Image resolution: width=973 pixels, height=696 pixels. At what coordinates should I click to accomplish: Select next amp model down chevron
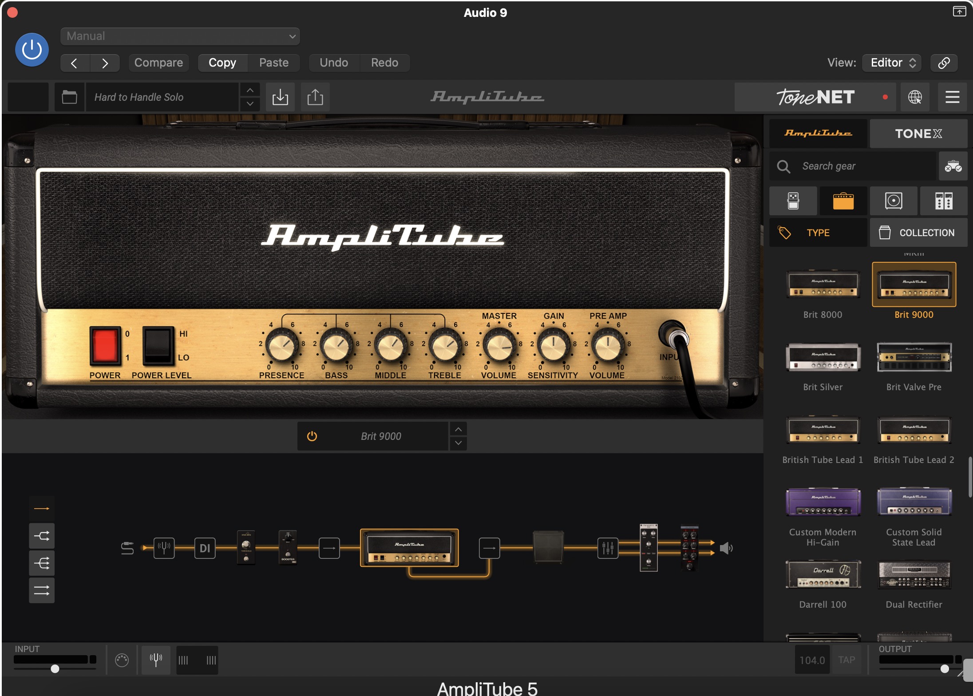point(459,443)
